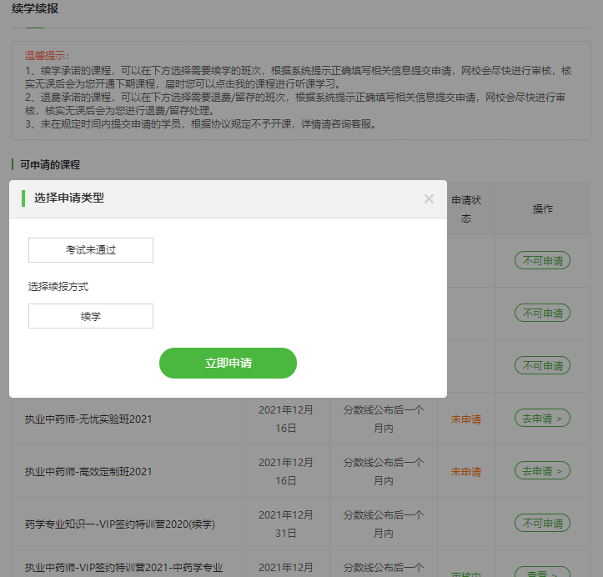Open 查看 for the VIP签约特训营2021 course

point(542,572)
